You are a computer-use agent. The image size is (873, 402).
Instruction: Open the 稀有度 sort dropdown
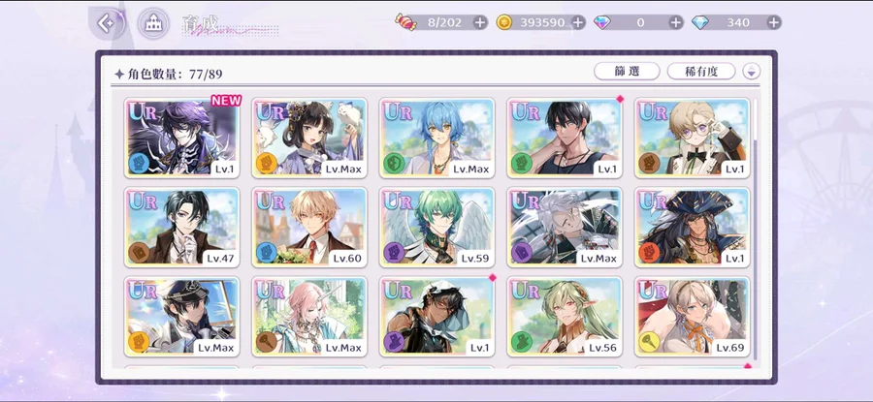click(x=701, y=71)
